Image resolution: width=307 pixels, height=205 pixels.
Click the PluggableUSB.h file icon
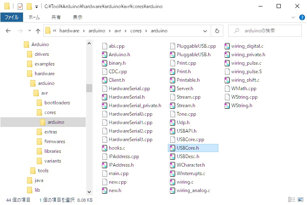[172, 55]
